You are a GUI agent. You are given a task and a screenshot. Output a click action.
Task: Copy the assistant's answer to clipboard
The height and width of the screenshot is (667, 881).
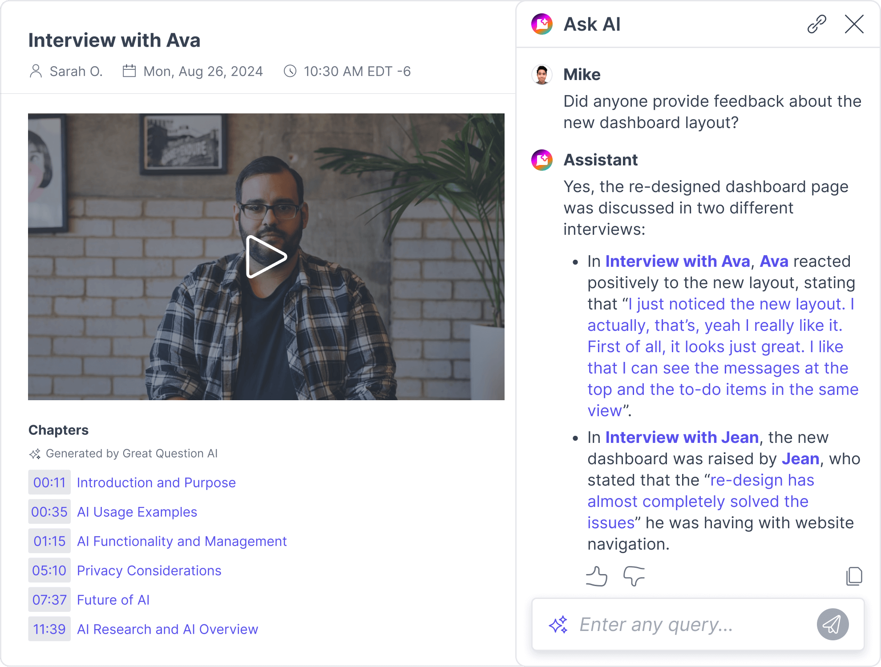pos(853,576)
